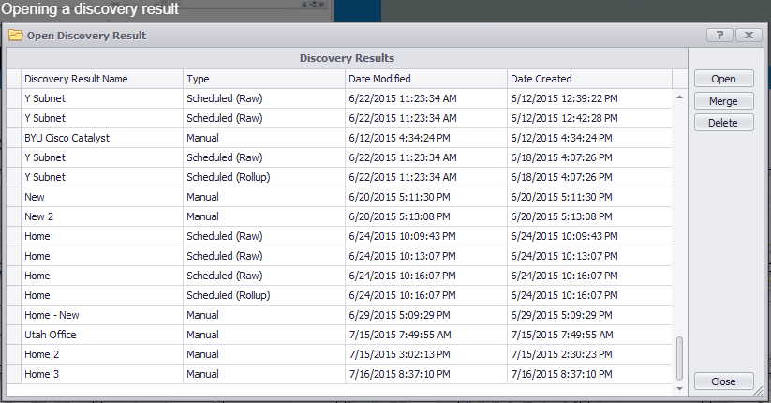
Task: Click the help question mark button
Action: click(x=719, y=36)
